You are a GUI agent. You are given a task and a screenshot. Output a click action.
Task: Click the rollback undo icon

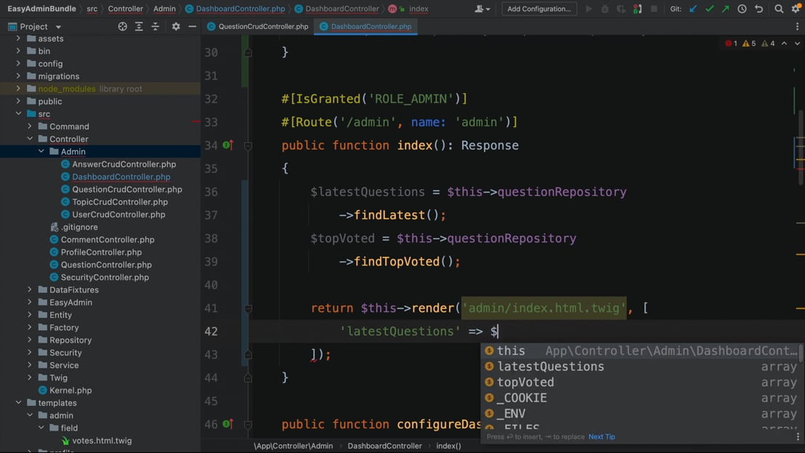759,9
